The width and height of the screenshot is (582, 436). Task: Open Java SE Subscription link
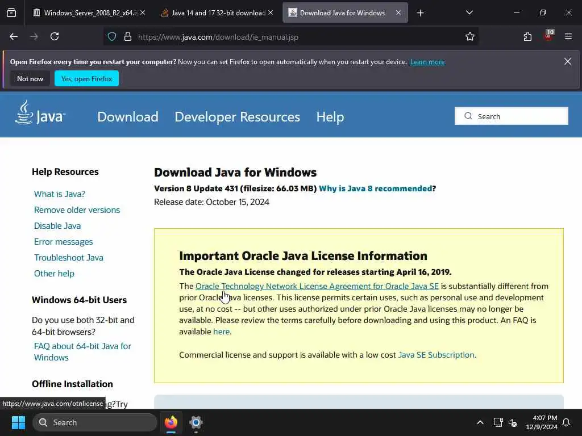(436, 355)
